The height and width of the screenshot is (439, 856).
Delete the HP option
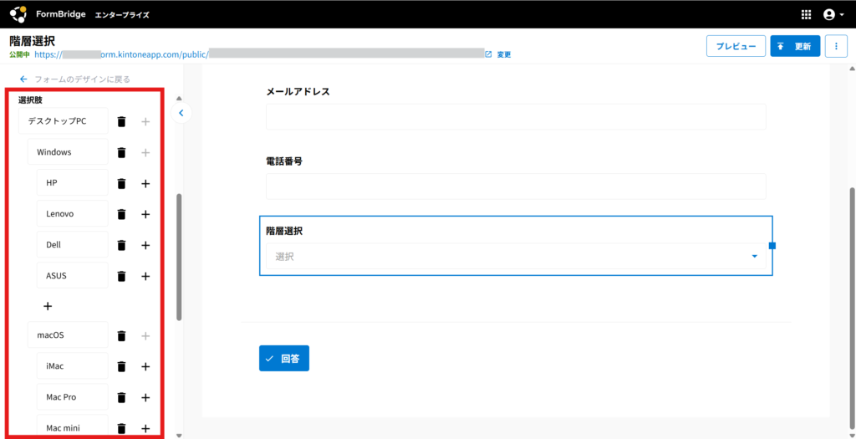tap(122, 184)
